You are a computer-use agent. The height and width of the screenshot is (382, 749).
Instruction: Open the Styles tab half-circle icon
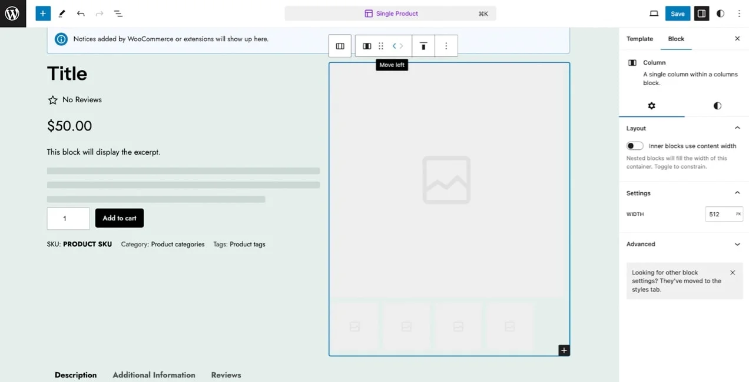click(x=717, y=106)
